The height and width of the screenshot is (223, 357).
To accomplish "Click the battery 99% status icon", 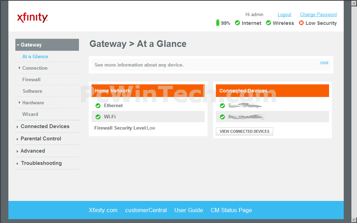I will click(x=218, y=23).
